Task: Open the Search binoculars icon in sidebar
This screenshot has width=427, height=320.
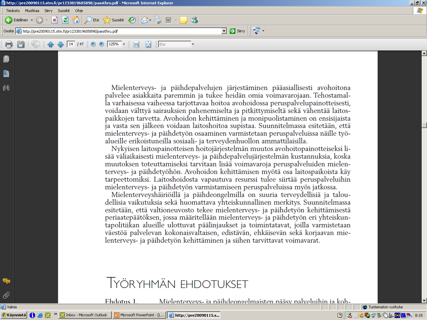Action: coord(6,88)
